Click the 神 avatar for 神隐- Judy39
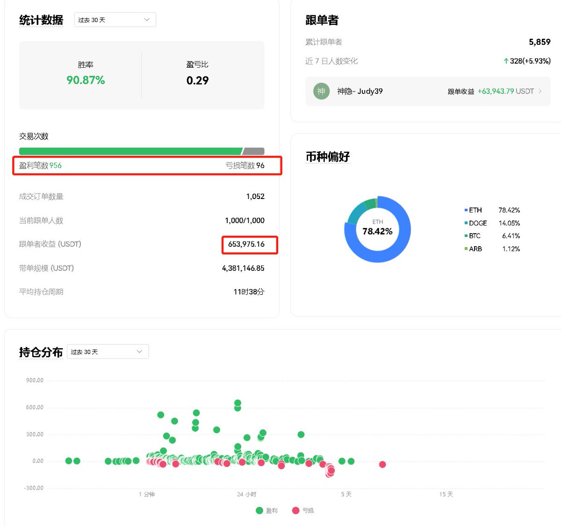 [x=321, y=91]
